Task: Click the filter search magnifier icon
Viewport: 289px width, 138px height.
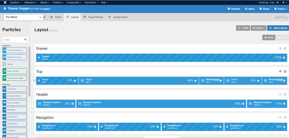Action: (x=25, y=40)
